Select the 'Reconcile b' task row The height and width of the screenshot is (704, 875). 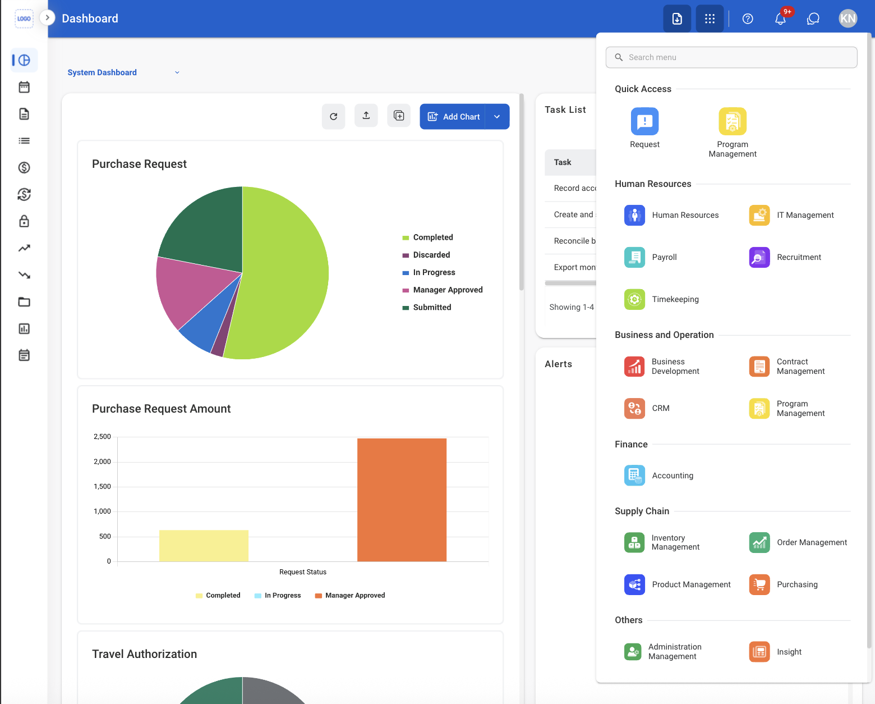(570, 241)
